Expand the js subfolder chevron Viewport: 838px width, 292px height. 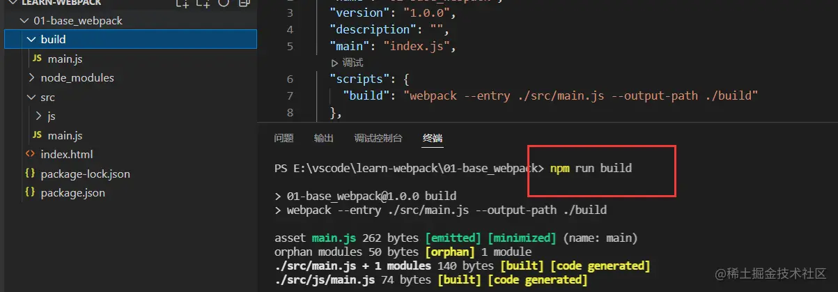(x=38, y=116)
